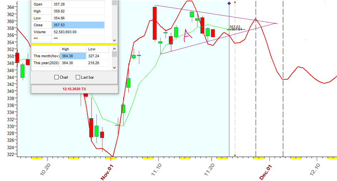Click the down arrow of the High/Low table scrollbar
Viewport: 337px width, 181px height.
click(x=115, y=68)
